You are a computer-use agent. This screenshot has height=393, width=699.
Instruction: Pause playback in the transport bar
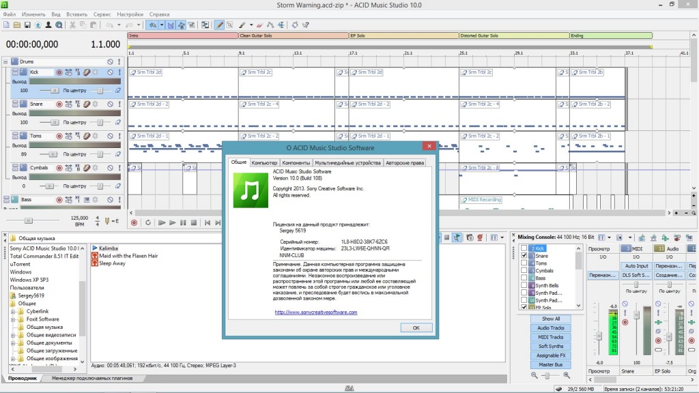[183, 223]
